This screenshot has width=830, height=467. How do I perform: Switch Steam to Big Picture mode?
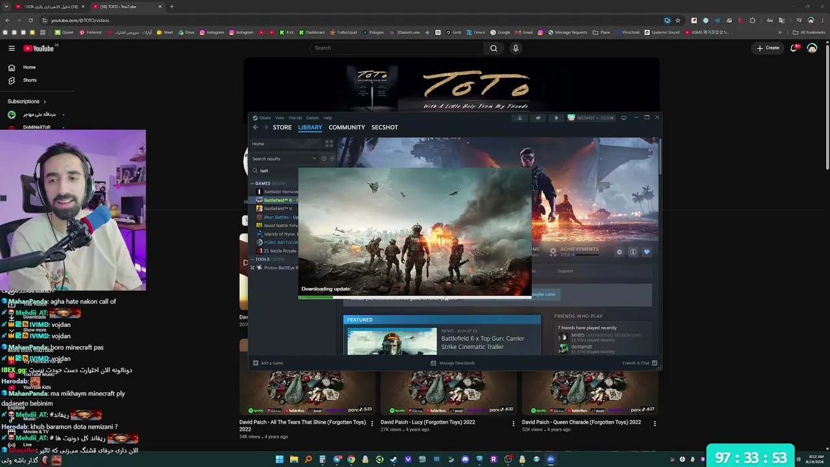624,118
